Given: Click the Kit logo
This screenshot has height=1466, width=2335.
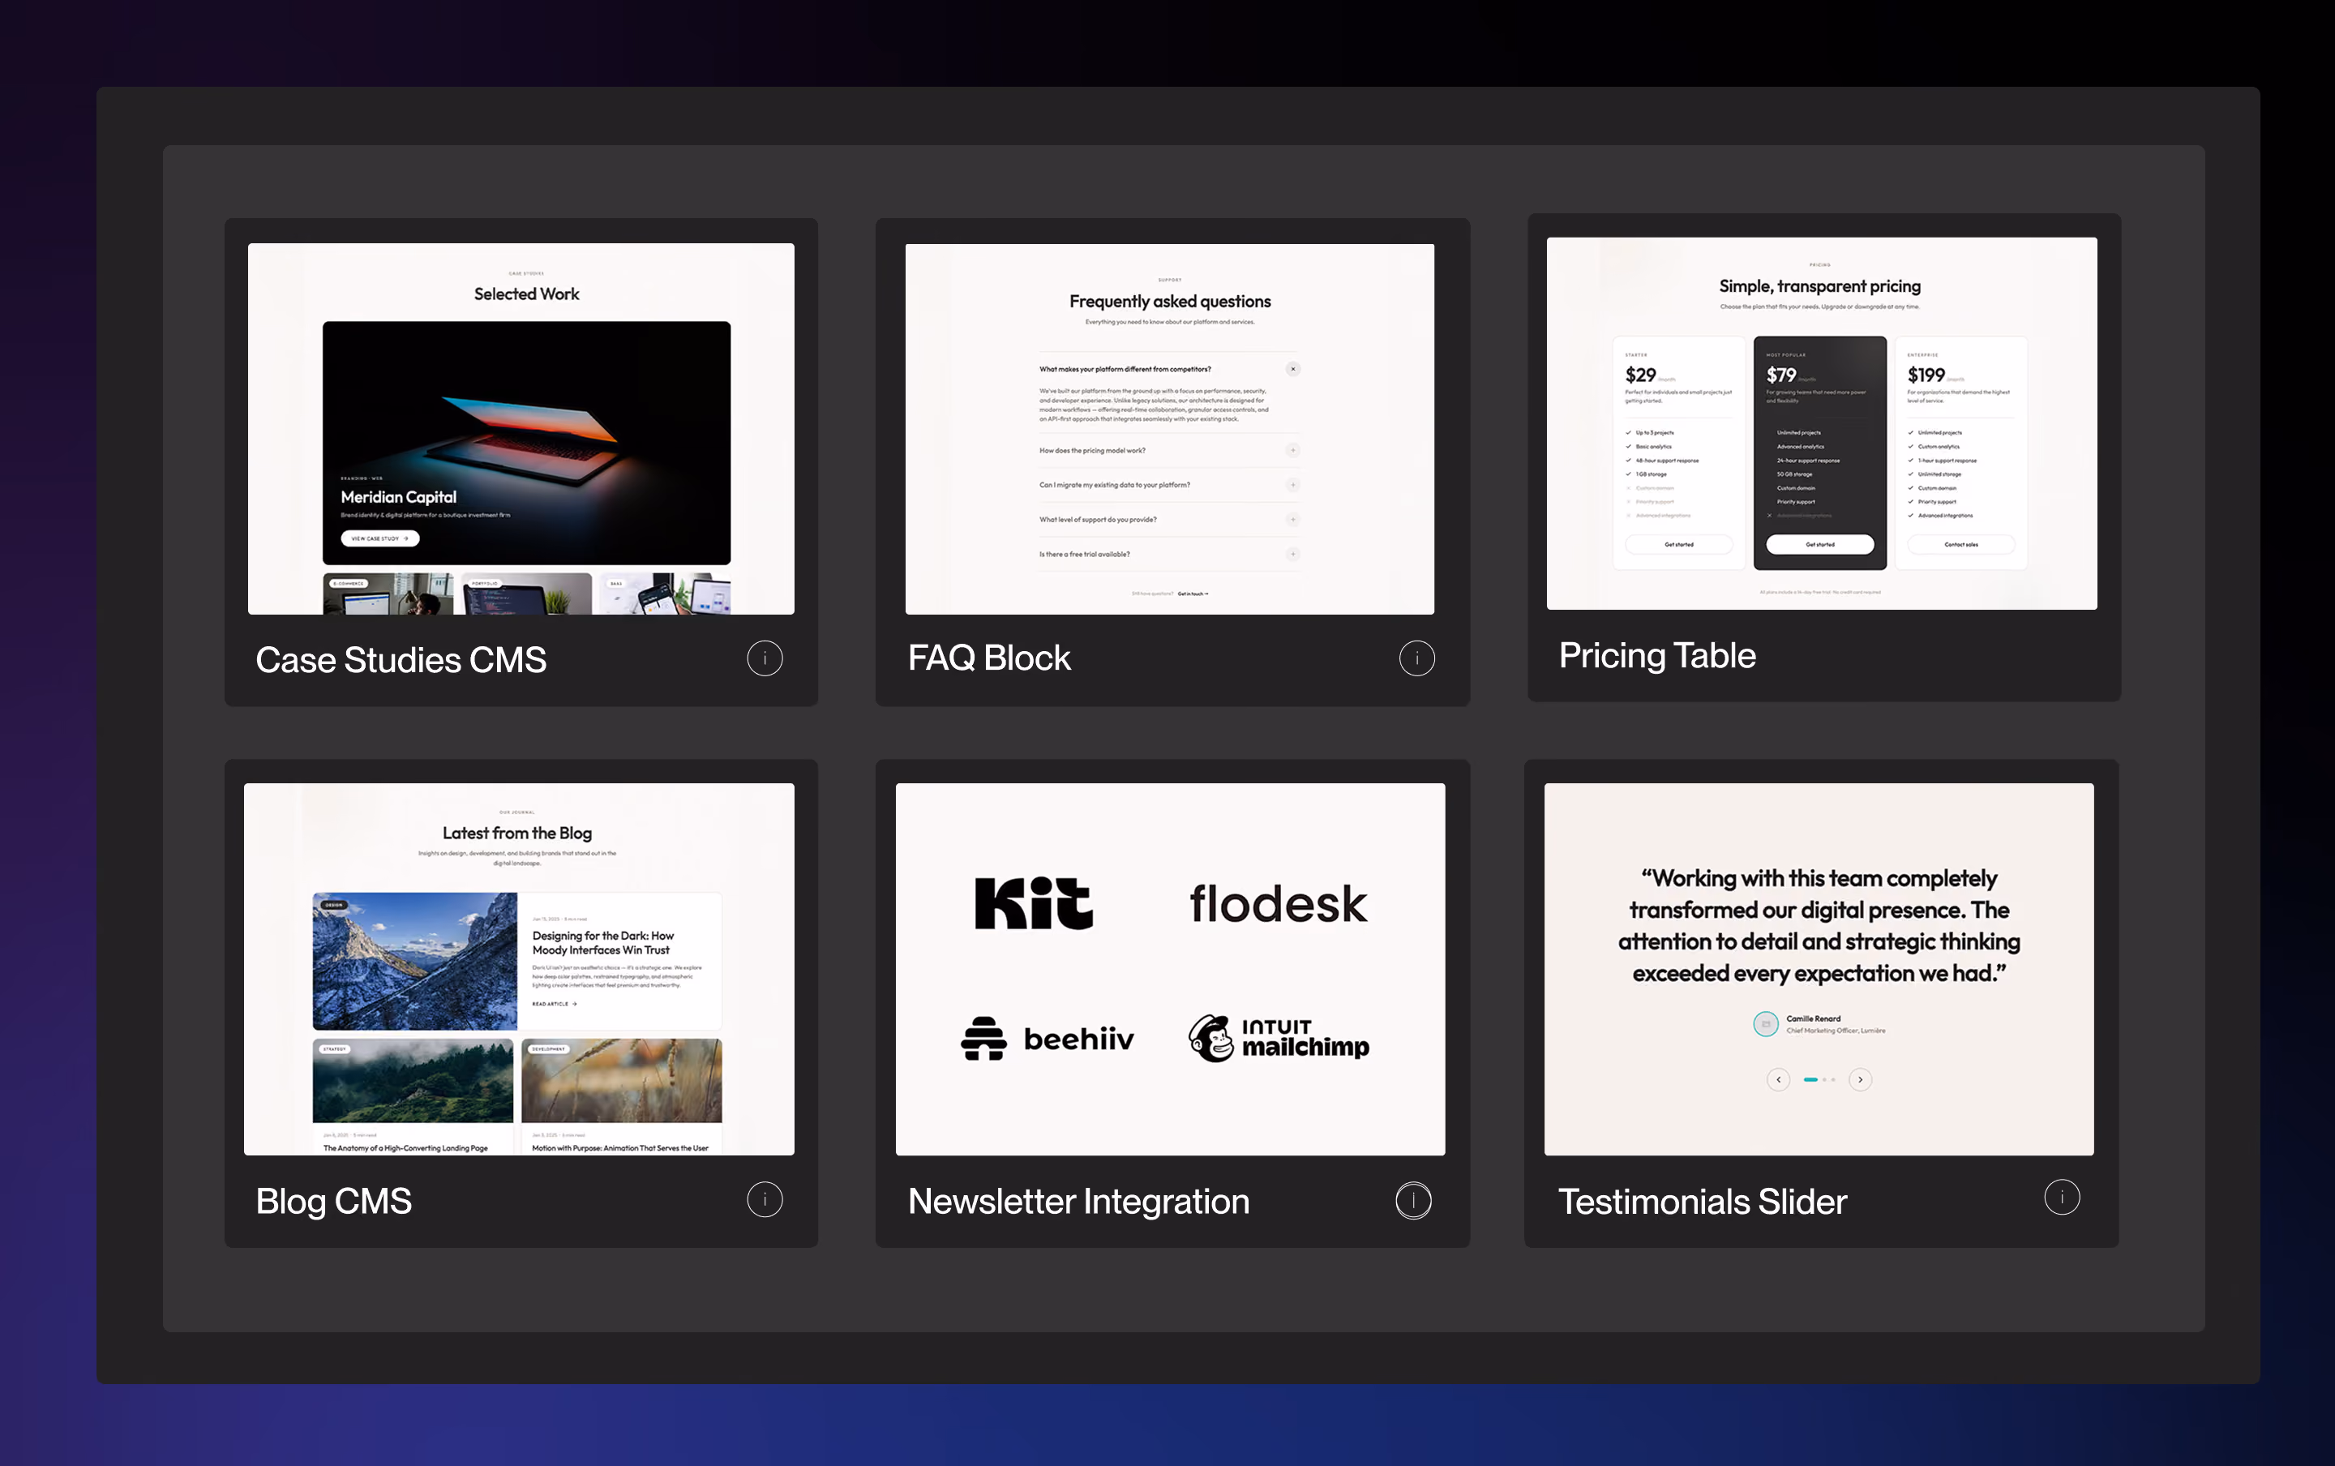Looking at the screenshot, I should (x=1035, y=903).
